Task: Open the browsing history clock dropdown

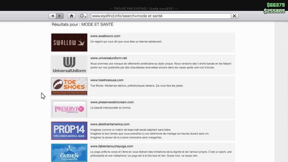Action: click(x=83, y=16)
